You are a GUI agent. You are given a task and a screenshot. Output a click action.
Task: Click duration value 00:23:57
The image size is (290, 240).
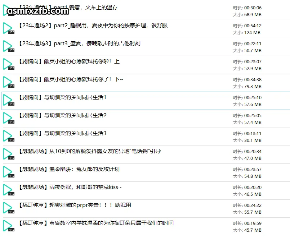click(253, 169)
